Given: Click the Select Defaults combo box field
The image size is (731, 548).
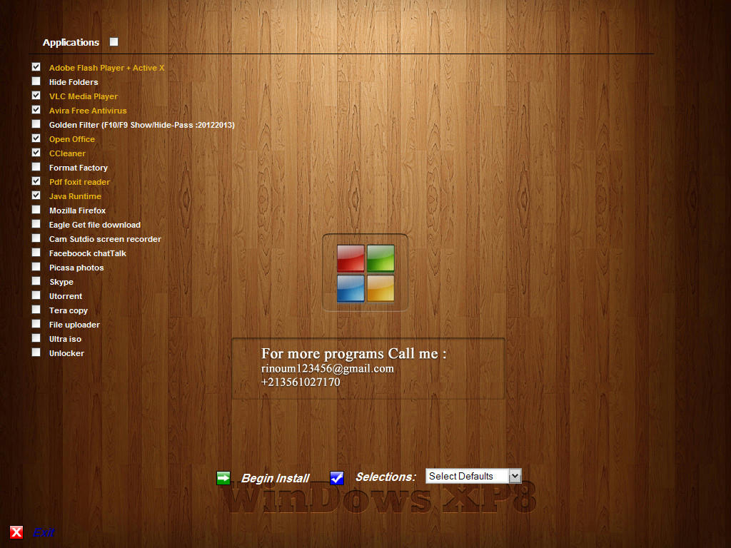Looking at the screenshot, I should [473, 476].
